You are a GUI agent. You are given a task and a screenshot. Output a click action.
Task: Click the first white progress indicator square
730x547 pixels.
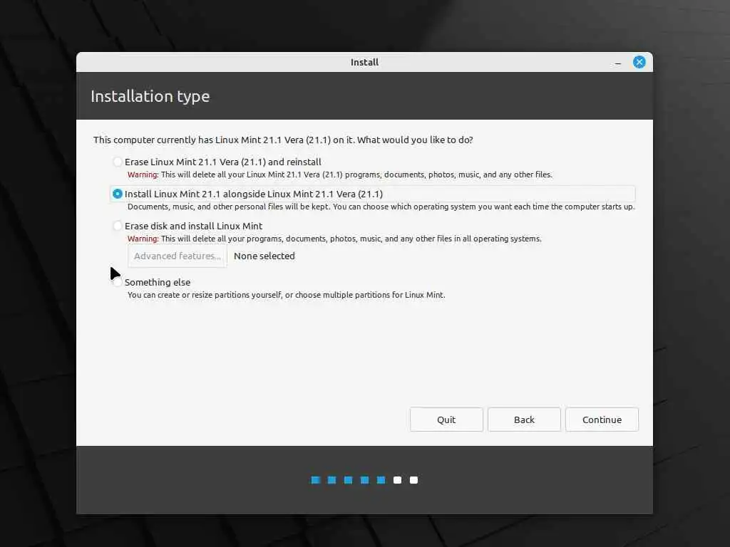point(397,480)
